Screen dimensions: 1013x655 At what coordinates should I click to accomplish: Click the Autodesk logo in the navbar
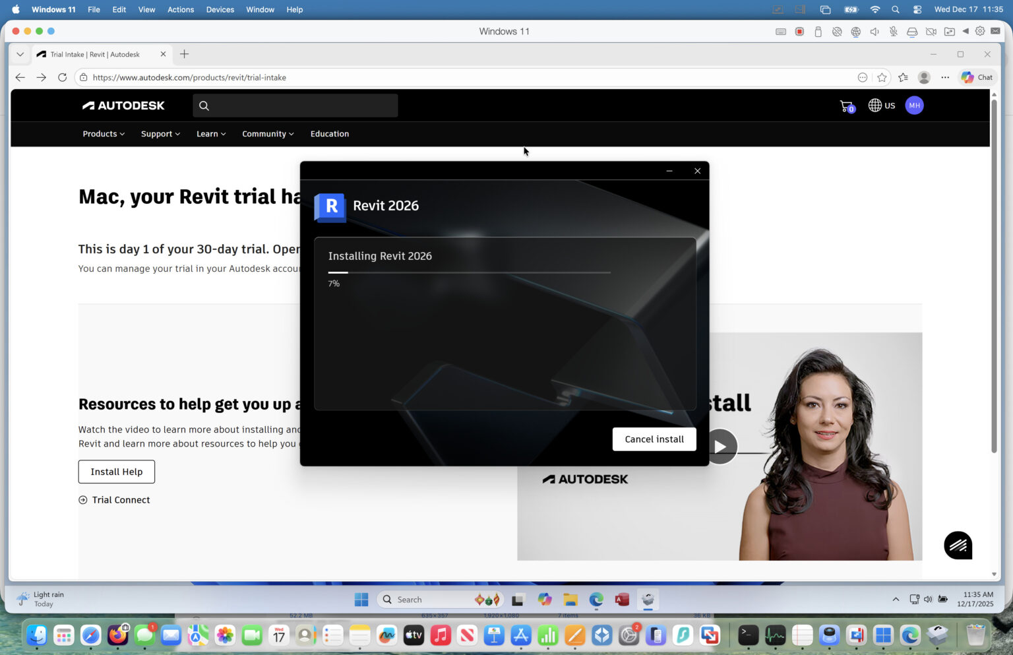[x=123, y=105]
